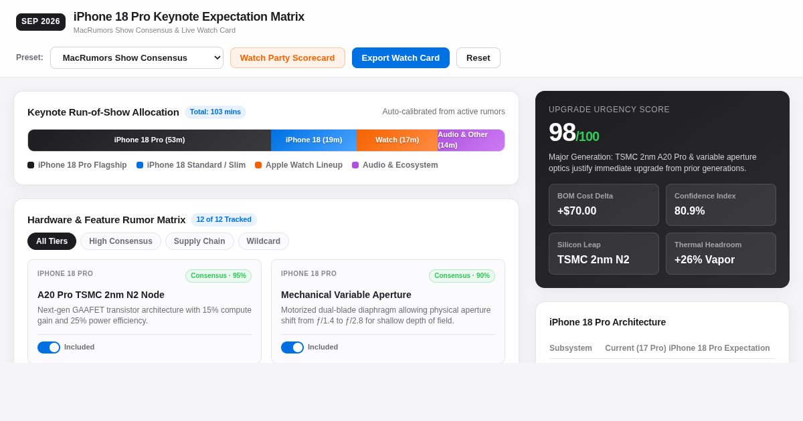Select the Supply Chain filter tab

click(x=199, y=241)
